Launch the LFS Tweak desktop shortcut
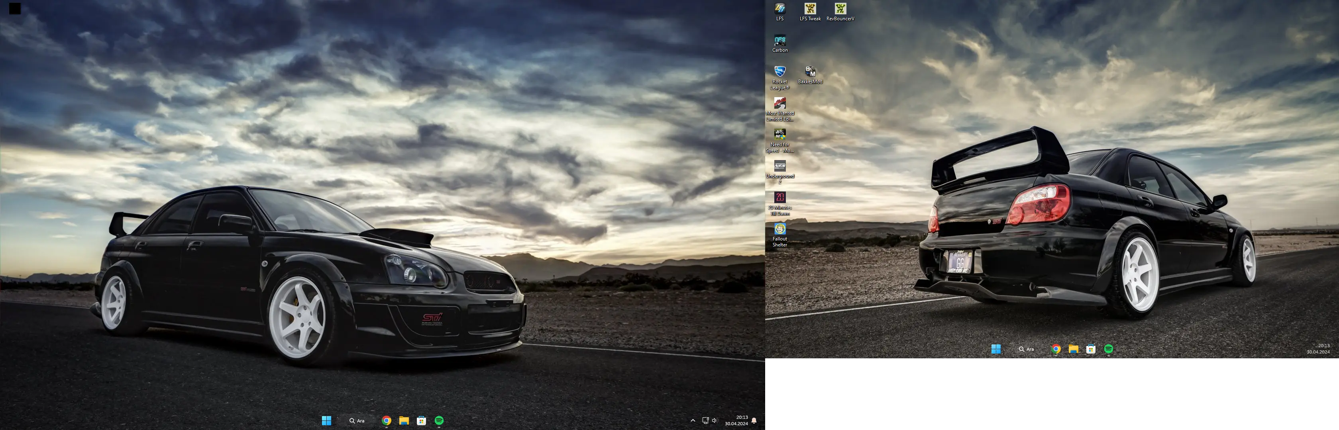 tap(810, 12)
